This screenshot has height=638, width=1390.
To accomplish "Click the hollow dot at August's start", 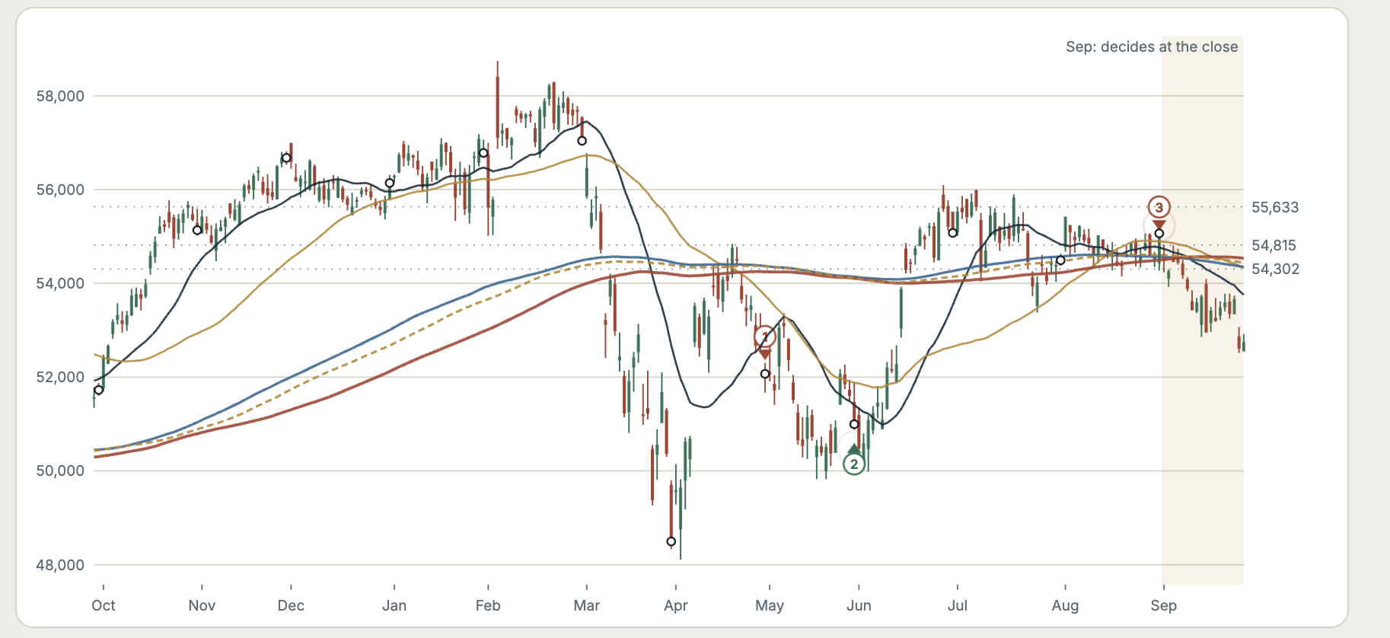I will (1060, 260).
